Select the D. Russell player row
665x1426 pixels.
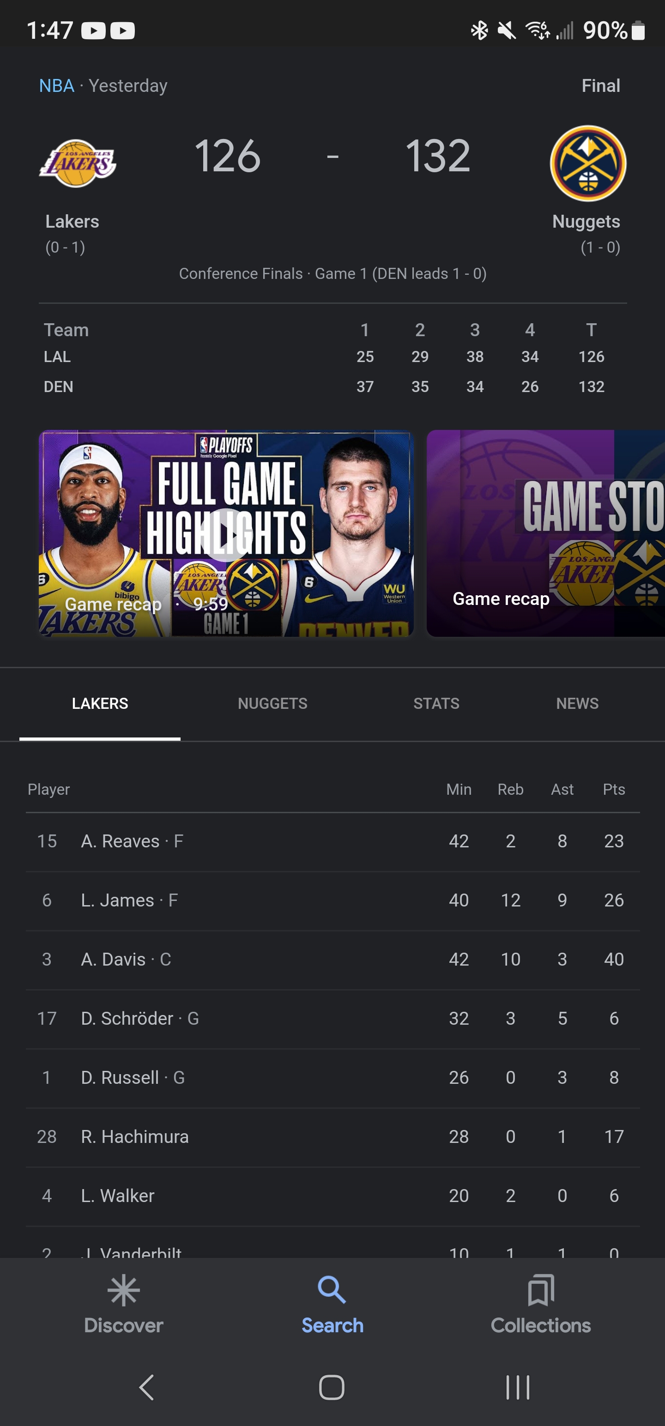point(332,1078)
